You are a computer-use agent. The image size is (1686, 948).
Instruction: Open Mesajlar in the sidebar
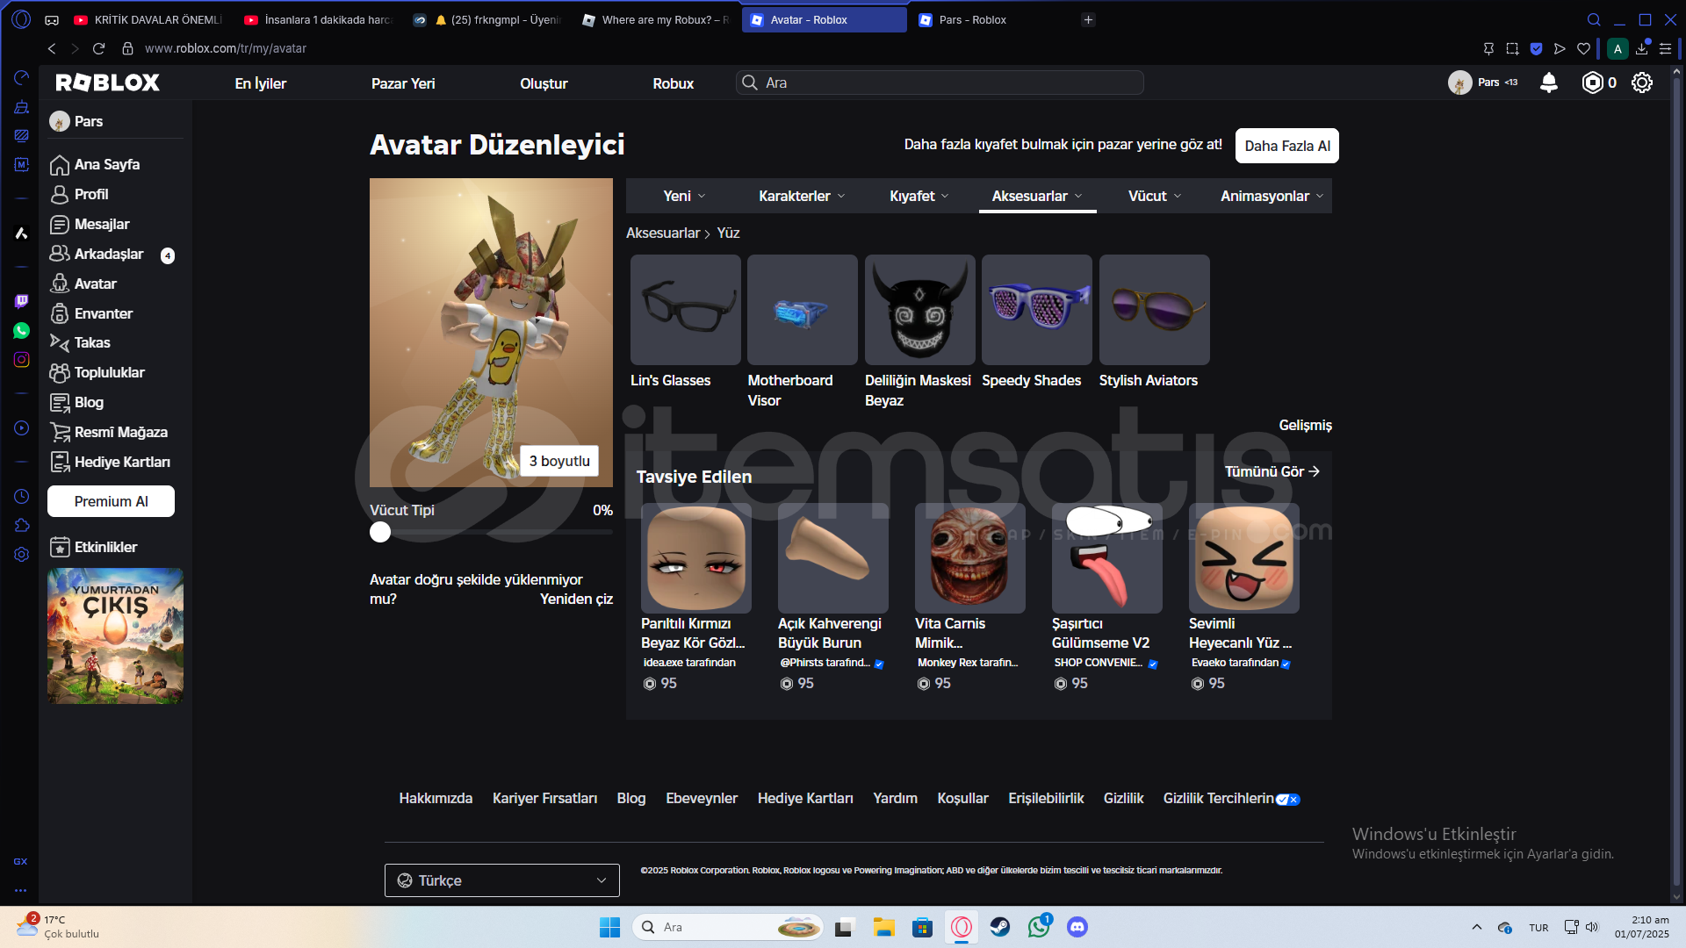pos(101,224)
